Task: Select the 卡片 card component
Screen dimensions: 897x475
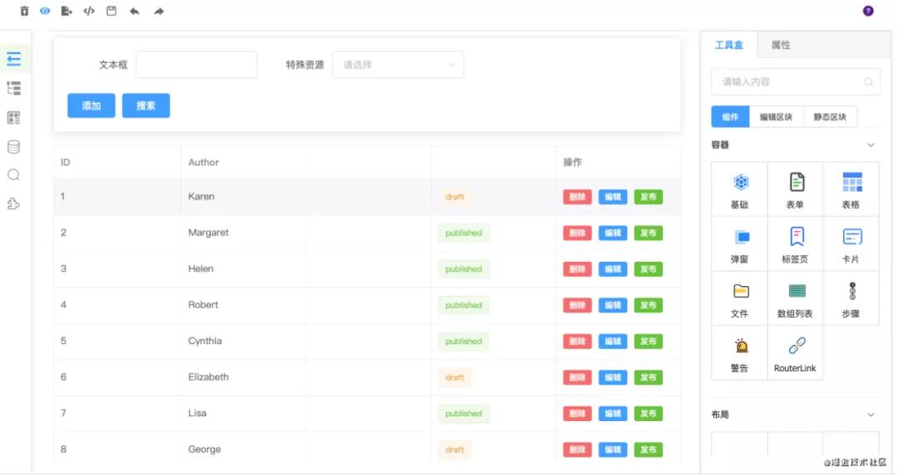Action: tap(851, 244)
